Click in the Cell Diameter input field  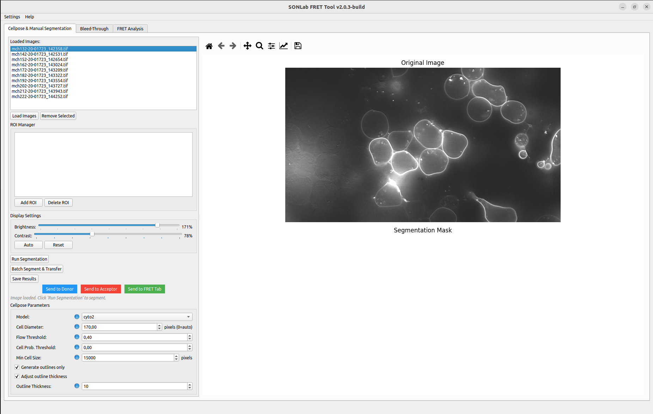coord(120,327)
